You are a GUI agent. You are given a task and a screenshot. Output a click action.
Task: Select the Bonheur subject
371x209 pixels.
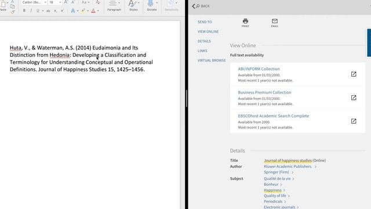click(x=271, y=185)
